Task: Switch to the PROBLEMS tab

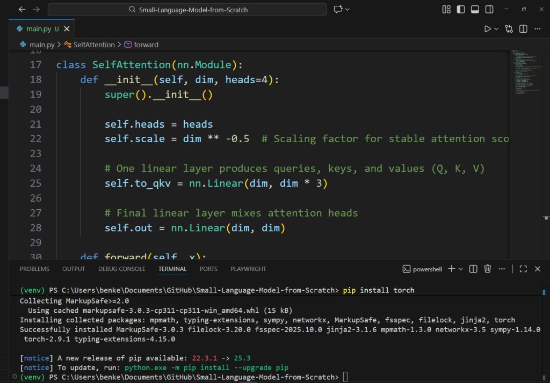Action: click(x=34, y=269)
